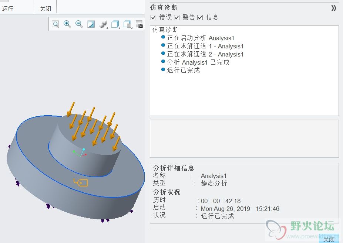This screenshot has height=243, width=343.
Task: Click the Zoom Out magnifier icon
Action: click(79, 24)
